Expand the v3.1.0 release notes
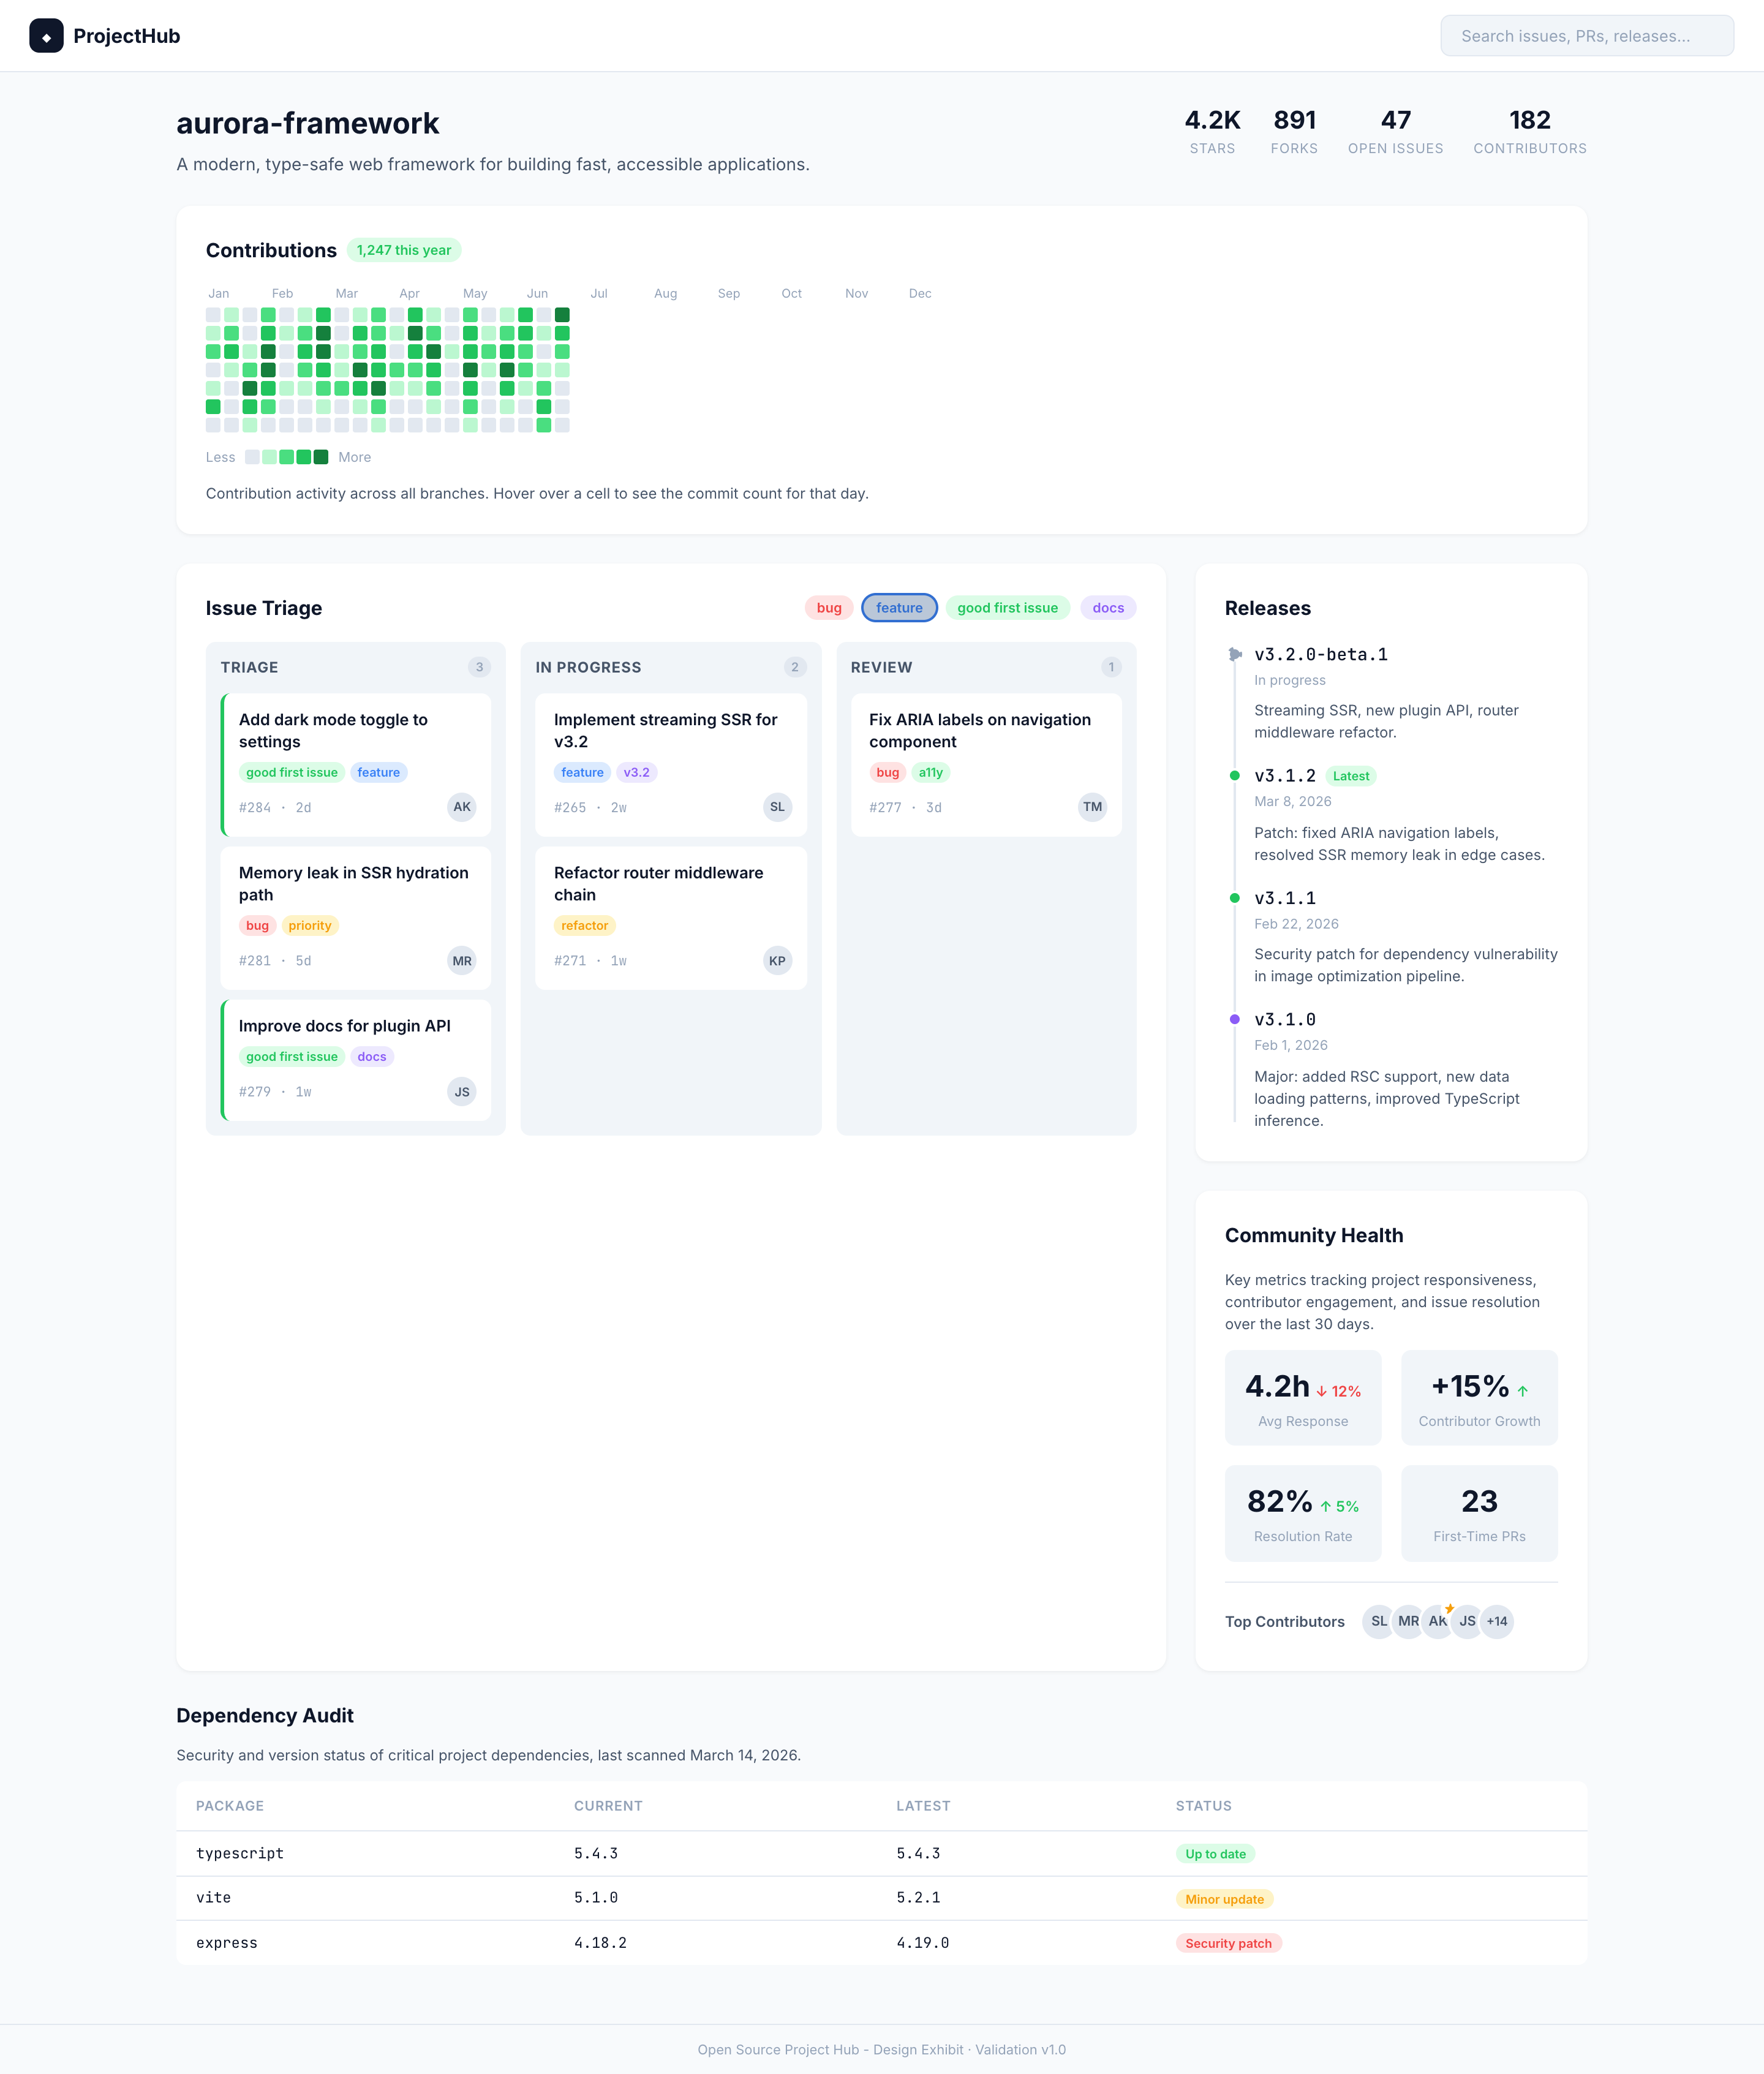The image size is (1764, 2074). [1285, 1019]
